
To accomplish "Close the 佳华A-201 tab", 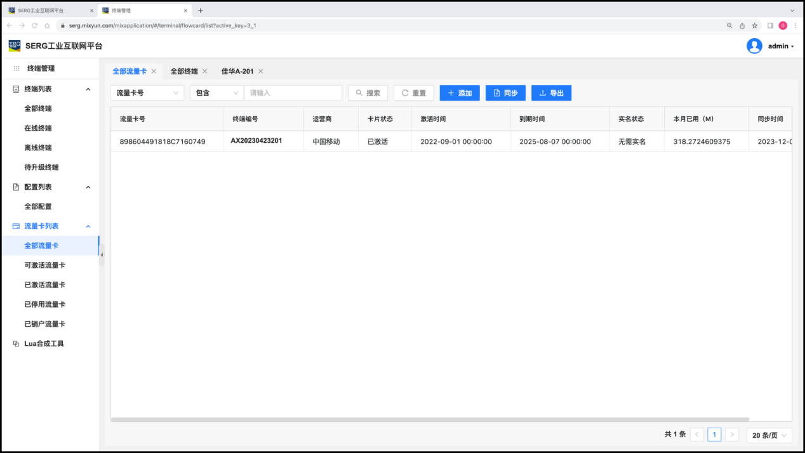I will (260, 72).
